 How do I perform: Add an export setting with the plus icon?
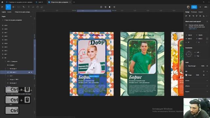pyautogui.click(x=207, y=92)
